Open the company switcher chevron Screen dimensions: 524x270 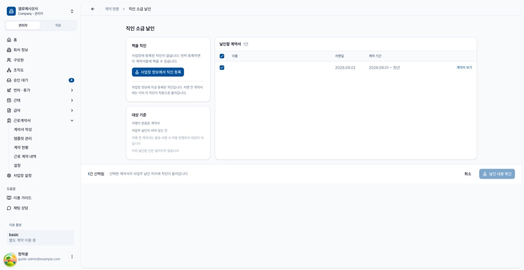(x=72, y=11)
